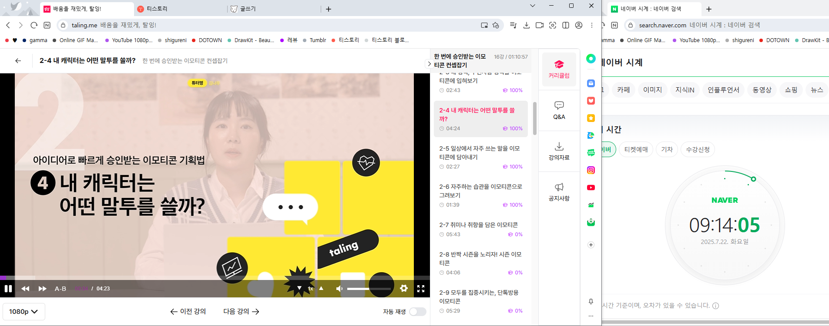Choose the 수강신청 chip in the Naver clock
The image size is (829, 326).
[698, 149]
